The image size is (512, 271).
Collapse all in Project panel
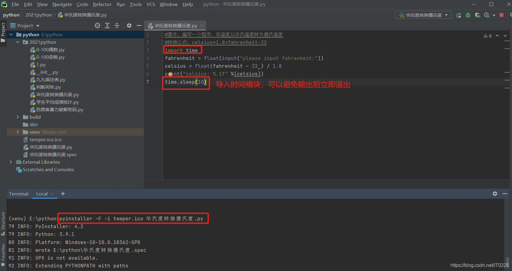pyautogui.click(x=117, y=25)
